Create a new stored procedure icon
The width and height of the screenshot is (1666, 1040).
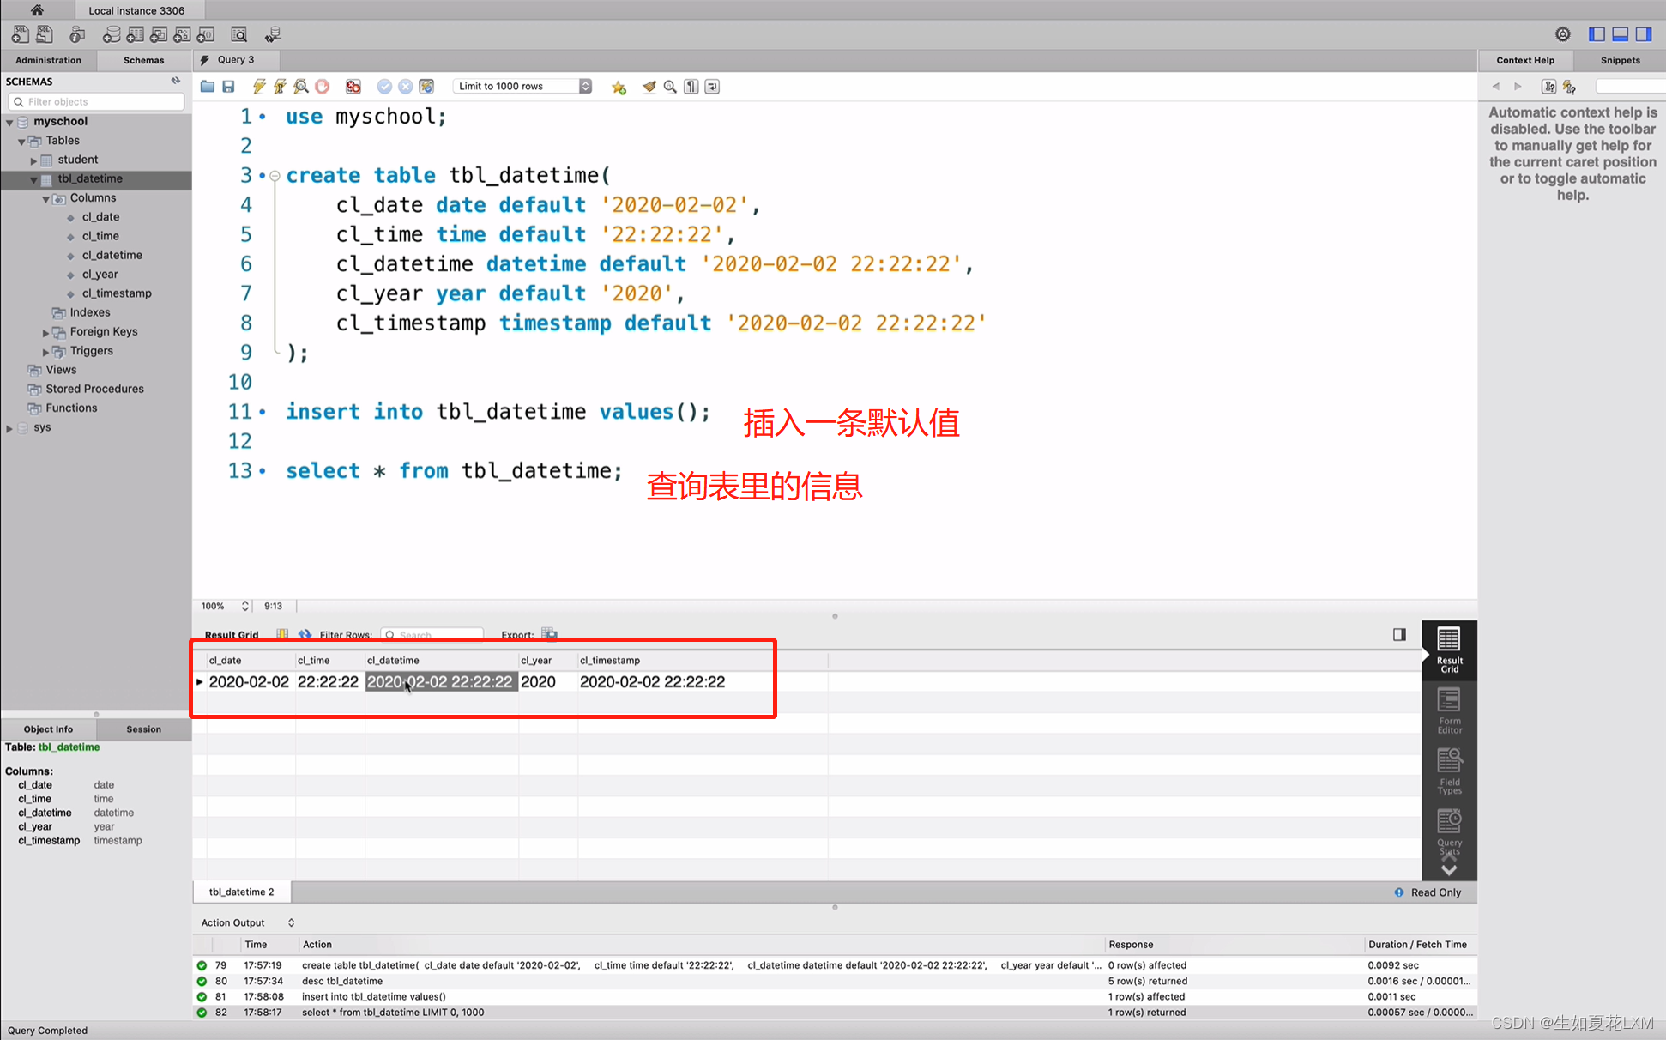point(182,34)
